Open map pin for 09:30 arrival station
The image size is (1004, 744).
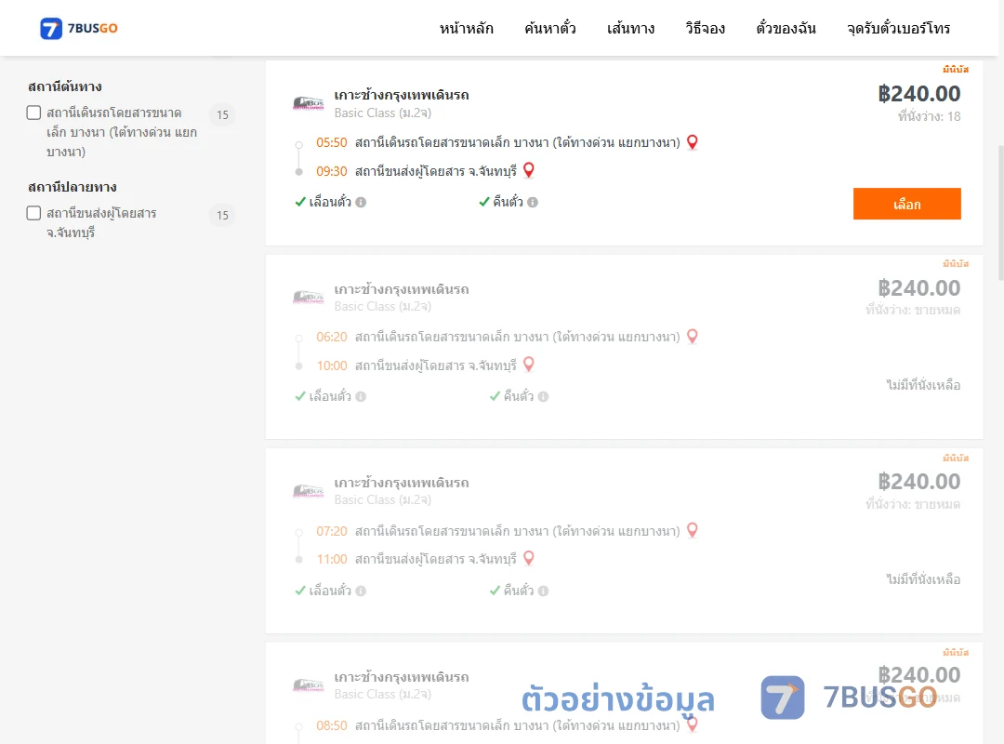click(529, 170)
